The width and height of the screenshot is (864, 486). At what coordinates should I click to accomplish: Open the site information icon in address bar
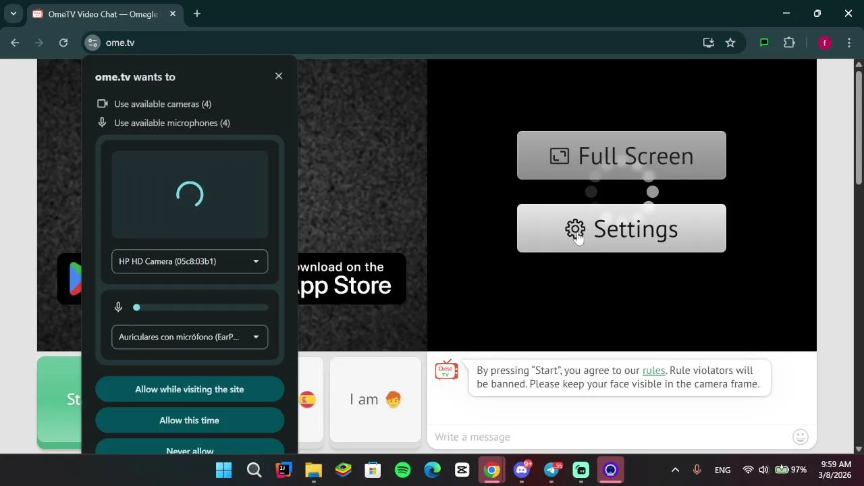pos(92,43)
